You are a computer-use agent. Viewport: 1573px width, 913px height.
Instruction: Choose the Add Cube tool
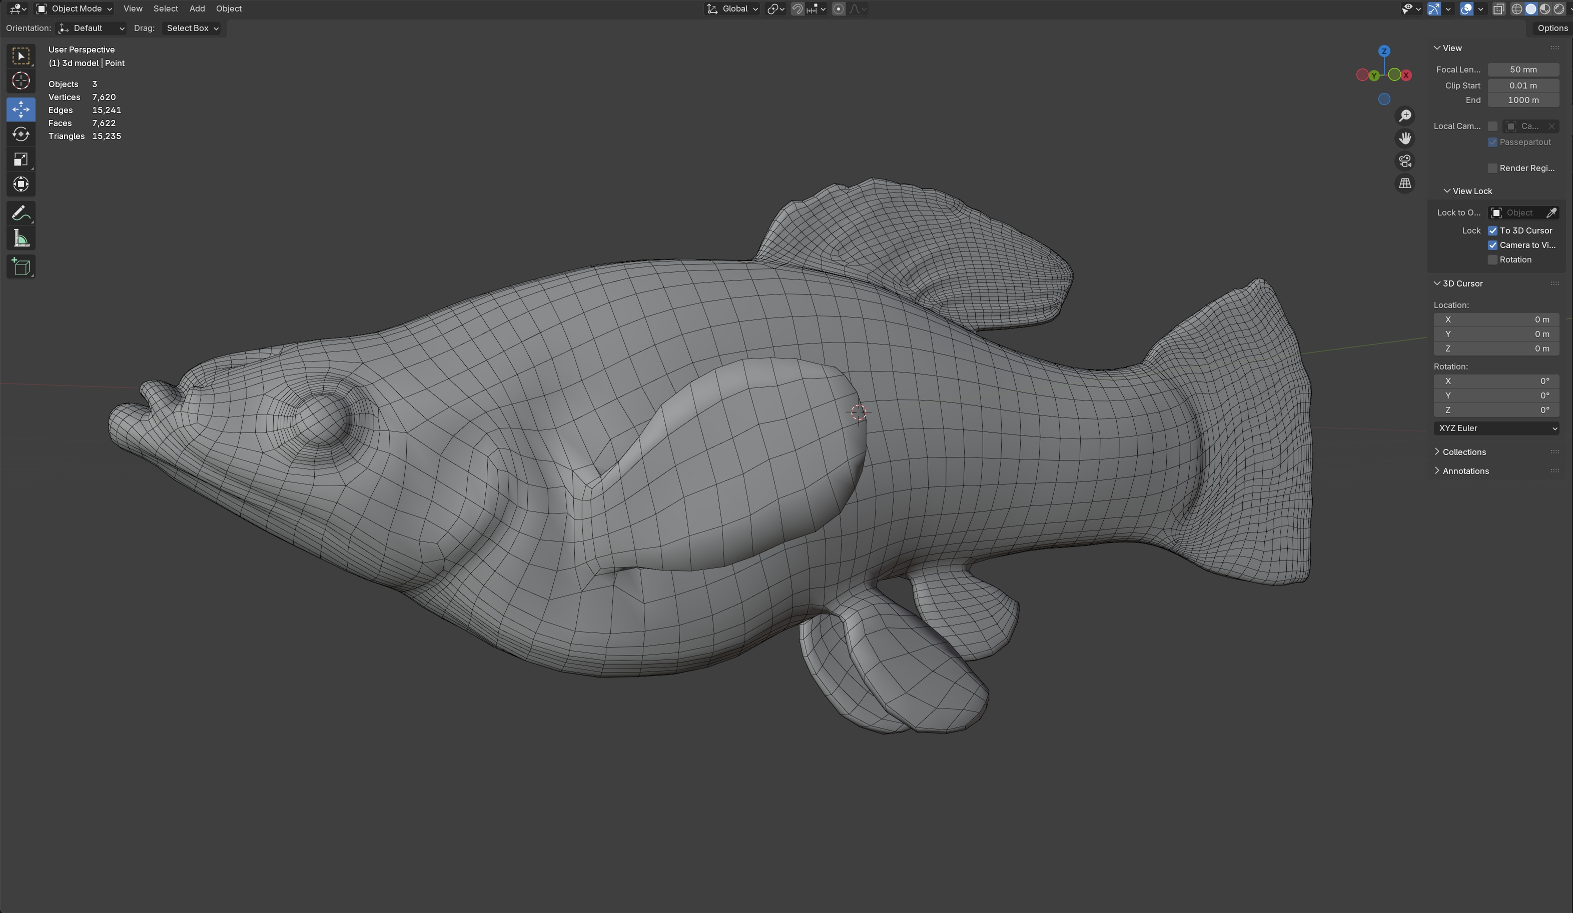pos(21,267)
